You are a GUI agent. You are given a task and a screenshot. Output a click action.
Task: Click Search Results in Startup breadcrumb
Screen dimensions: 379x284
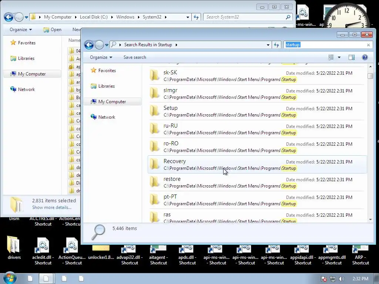tap(148, 45)
